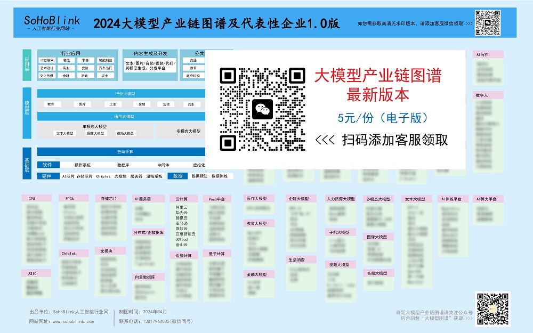Click the '通用大模型' blue bar

pyautogui.click(x=122, y=117)
